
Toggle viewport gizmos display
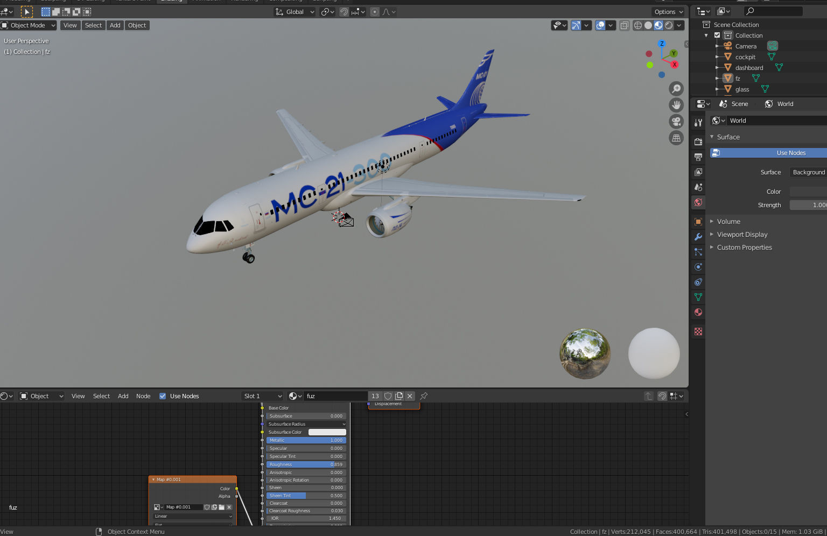click(576, 25)
